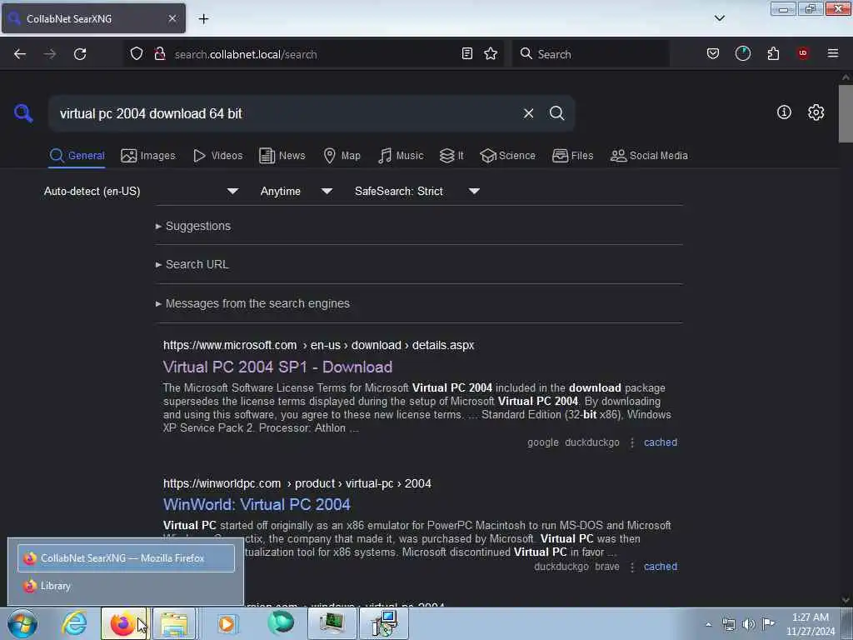
Task: Open Windows Media Player taskbar icon
Action: [227, 623]
